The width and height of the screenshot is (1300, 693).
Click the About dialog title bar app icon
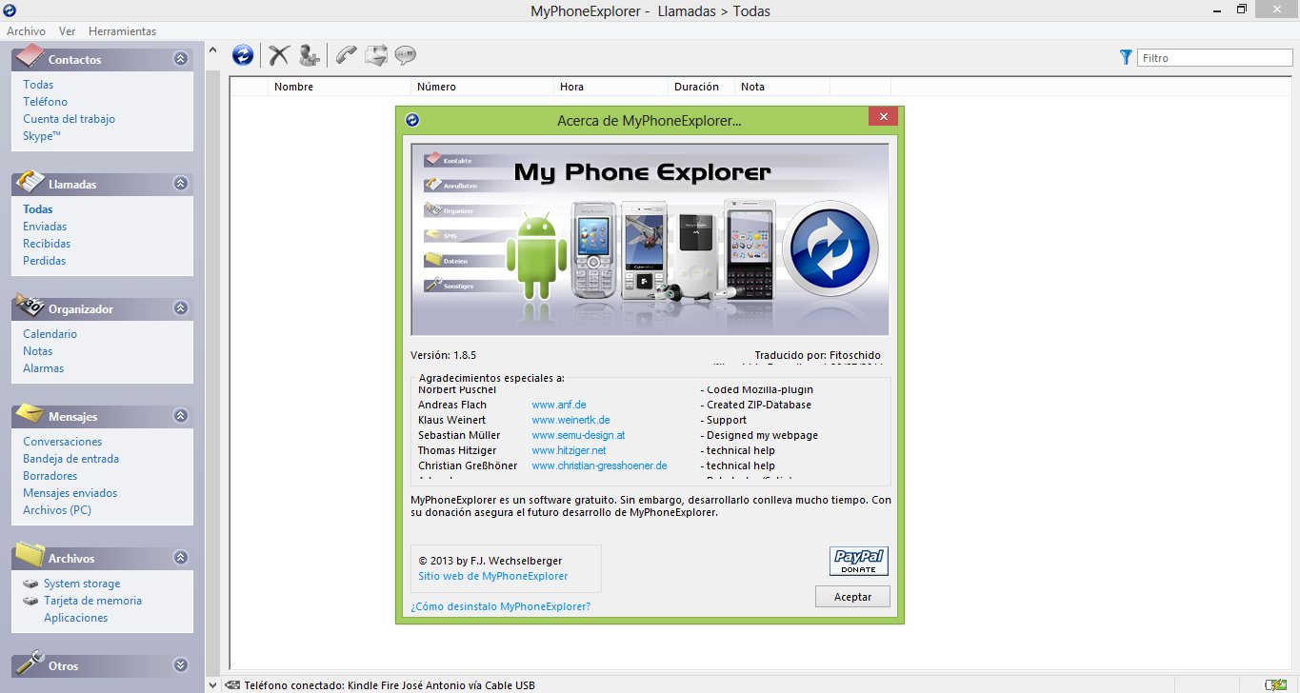[412, 120]
